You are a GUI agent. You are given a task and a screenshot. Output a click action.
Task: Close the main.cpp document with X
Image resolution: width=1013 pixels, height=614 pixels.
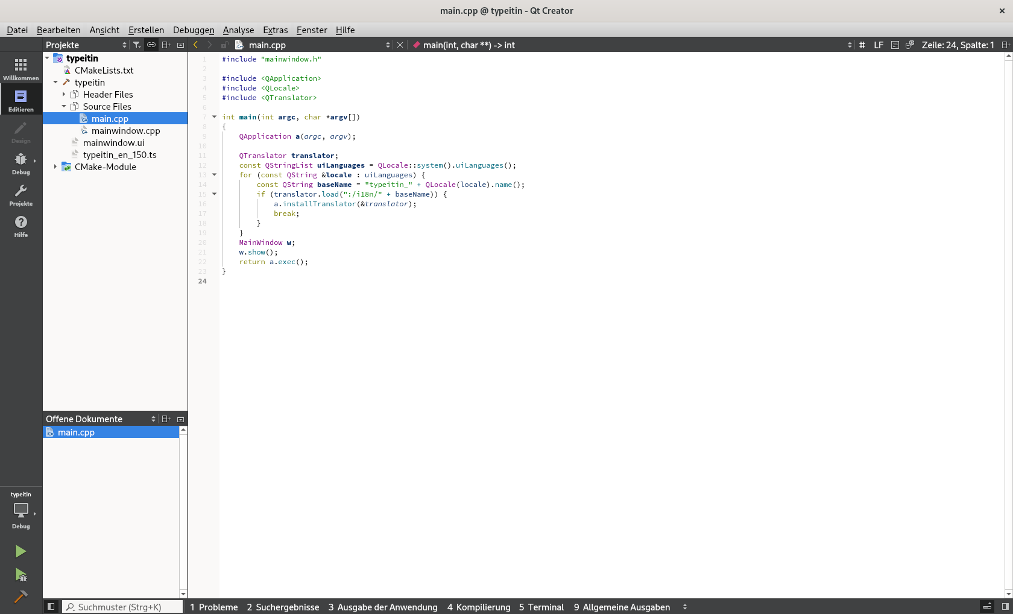click(400, 45)
